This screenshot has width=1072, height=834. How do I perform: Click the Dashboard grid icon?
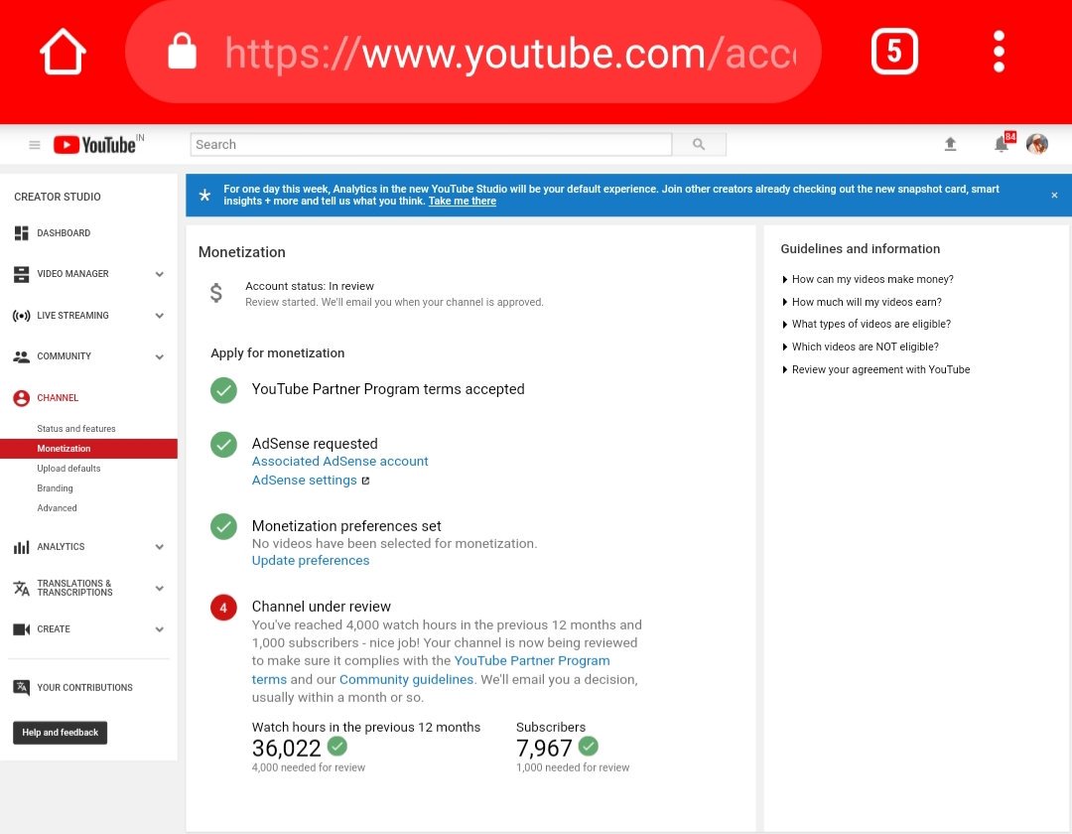pyautogui.click(x=21, y=233)
